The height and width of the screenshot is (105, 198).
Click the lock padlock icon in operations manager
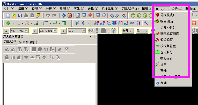(x=7, y=57)
